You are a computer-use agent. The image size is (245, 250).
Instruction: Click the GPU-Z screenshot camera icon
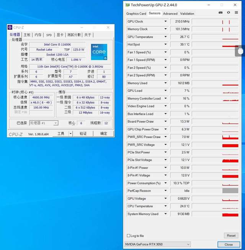220,13
